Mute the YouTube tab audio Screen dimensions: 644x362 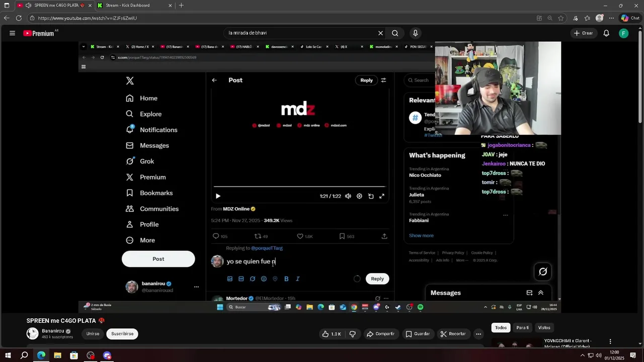[28, 6]
